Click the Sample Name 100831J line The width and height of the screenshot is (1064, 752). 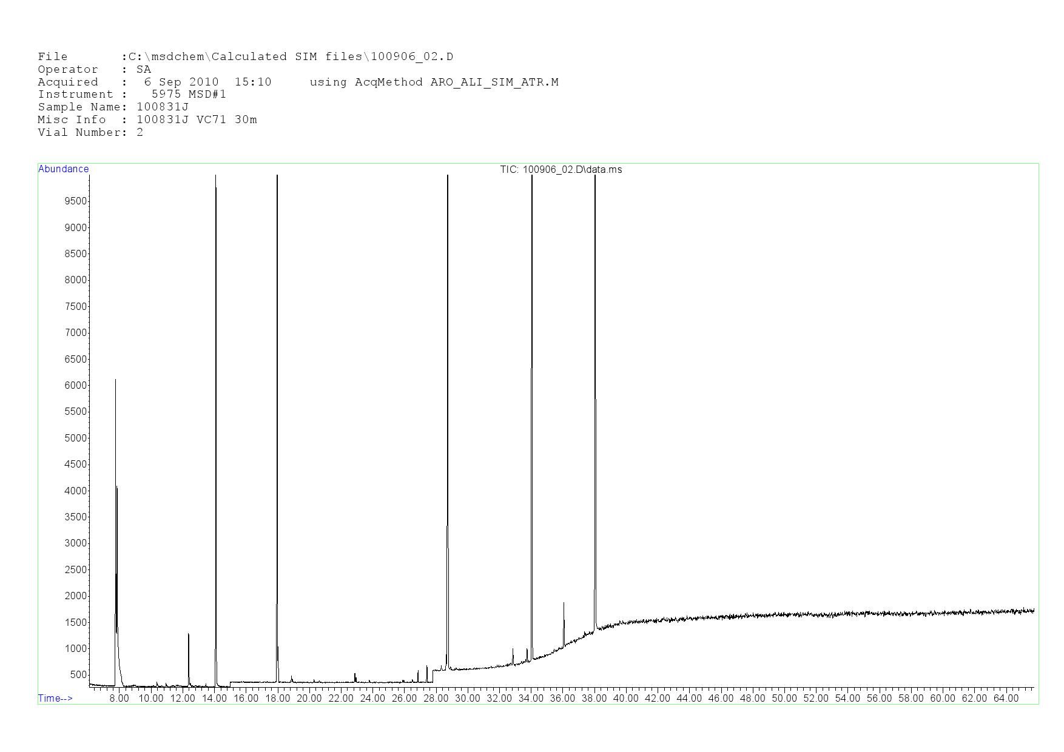[113, 107]
